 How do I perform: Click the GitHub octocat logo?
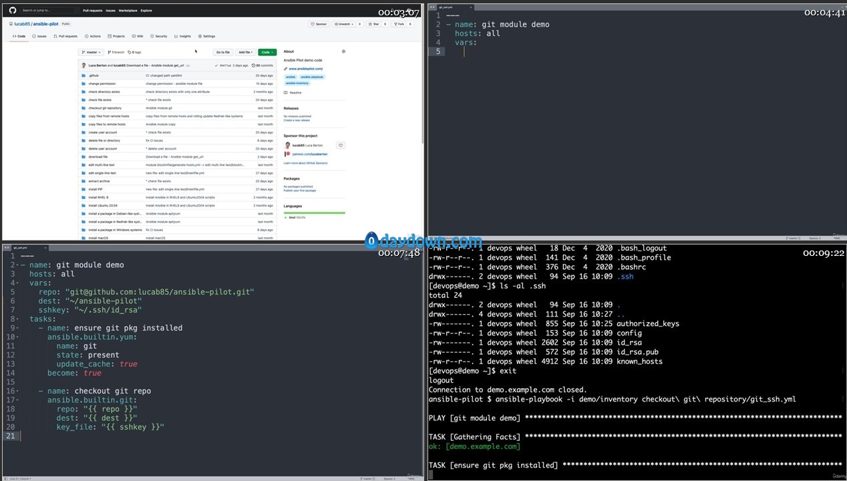(x=13, y=10)
